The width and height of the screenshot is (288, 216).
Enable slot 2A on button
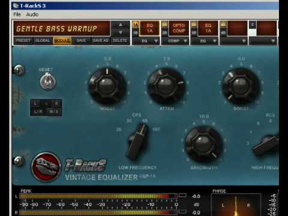164,25
